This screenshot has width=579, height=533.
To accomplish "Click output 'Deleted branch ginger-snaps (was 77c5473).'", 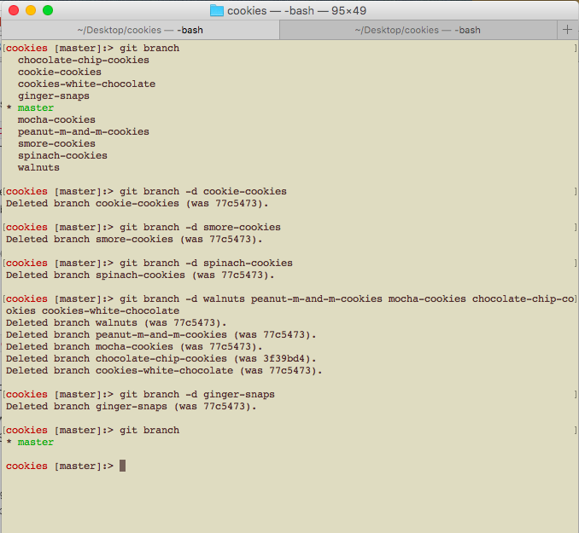I will coord(132,406).
